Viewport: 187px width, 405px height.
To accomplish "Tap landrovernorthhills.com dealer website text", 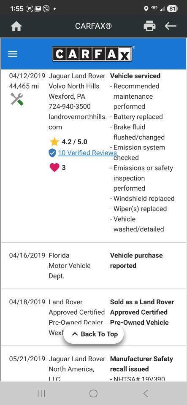I will (x=78, y=121).
